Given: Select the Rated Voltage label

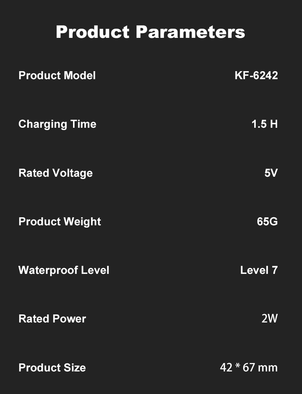Looking at the screenshot, I should pyautogui.click(x=55, y=173).
